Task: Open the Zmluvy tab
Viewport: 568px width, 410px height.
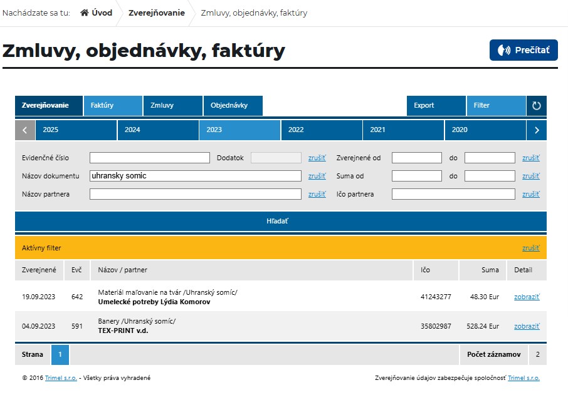Action: click(172, 106)
